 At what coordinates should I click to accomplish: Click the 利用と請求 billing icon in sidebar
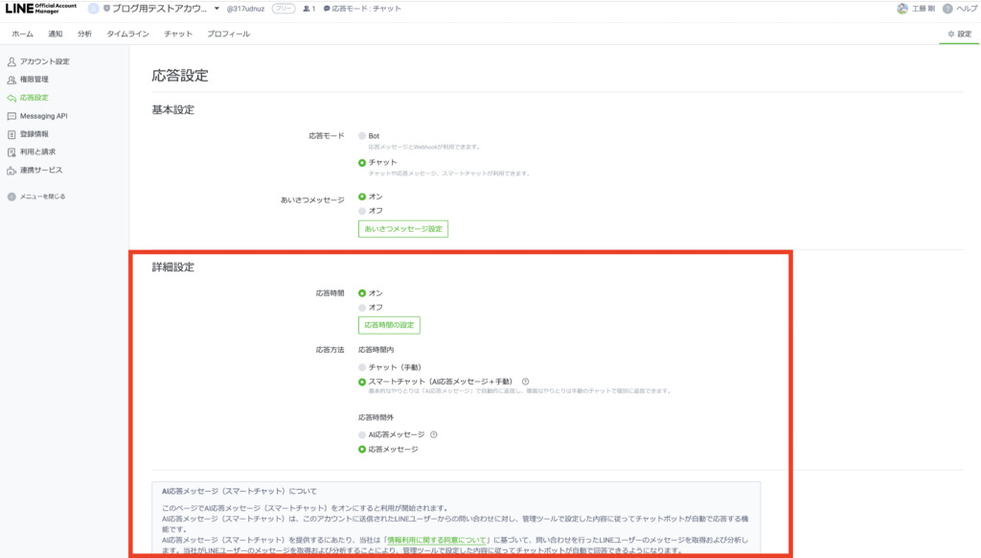11,151
